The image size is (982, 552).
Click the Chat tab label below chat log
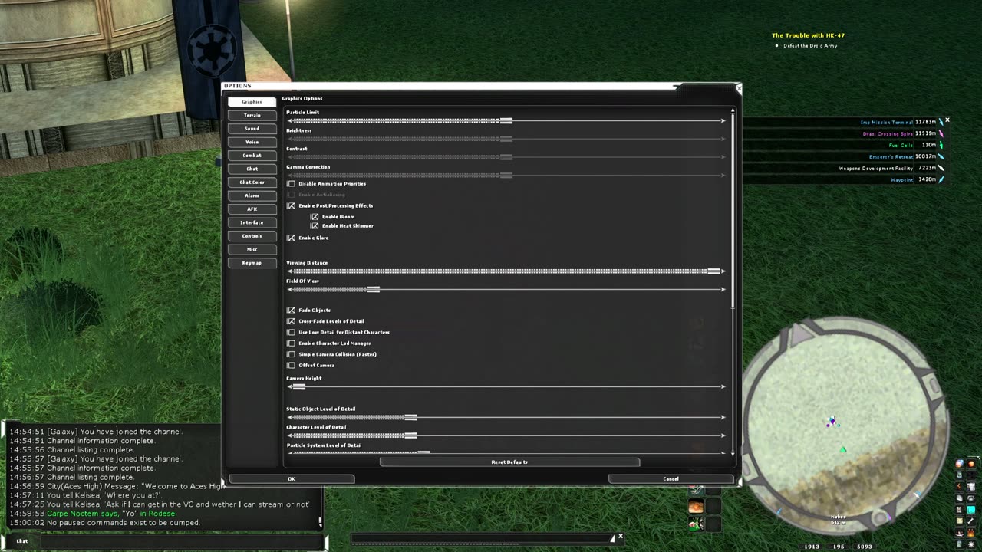(21, 541)
